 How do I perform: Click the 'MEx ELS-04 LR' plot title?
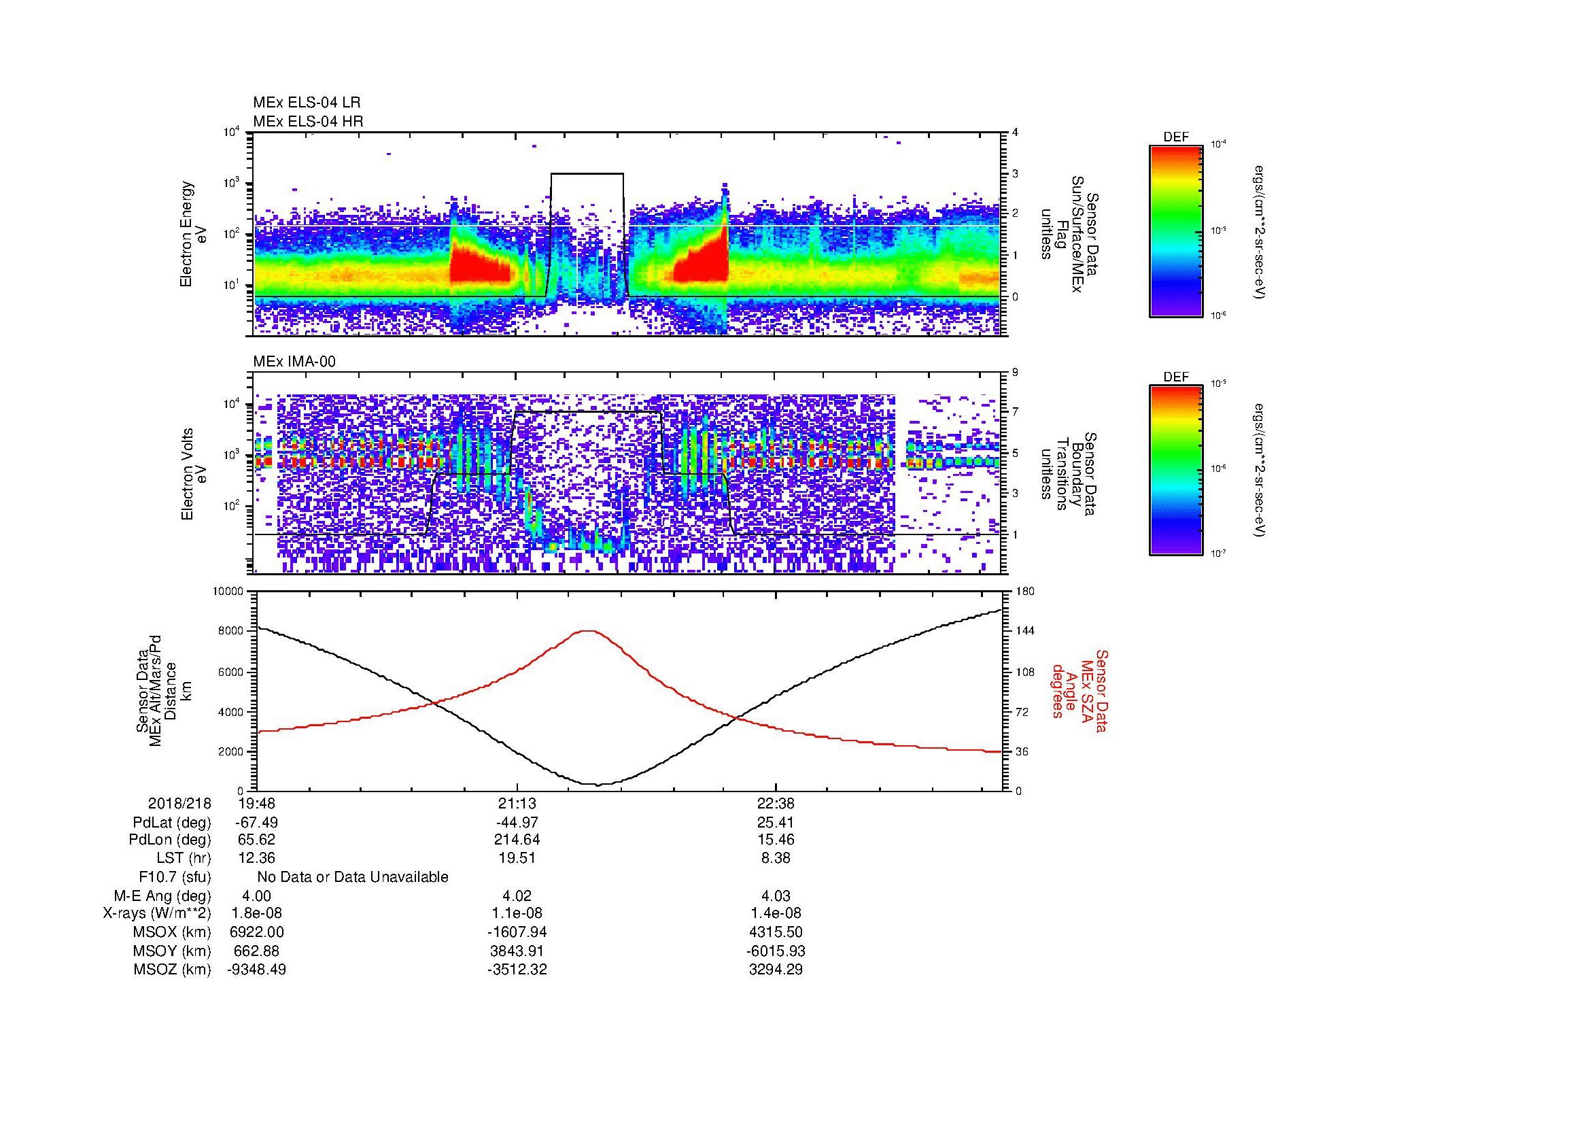(307, 103)
